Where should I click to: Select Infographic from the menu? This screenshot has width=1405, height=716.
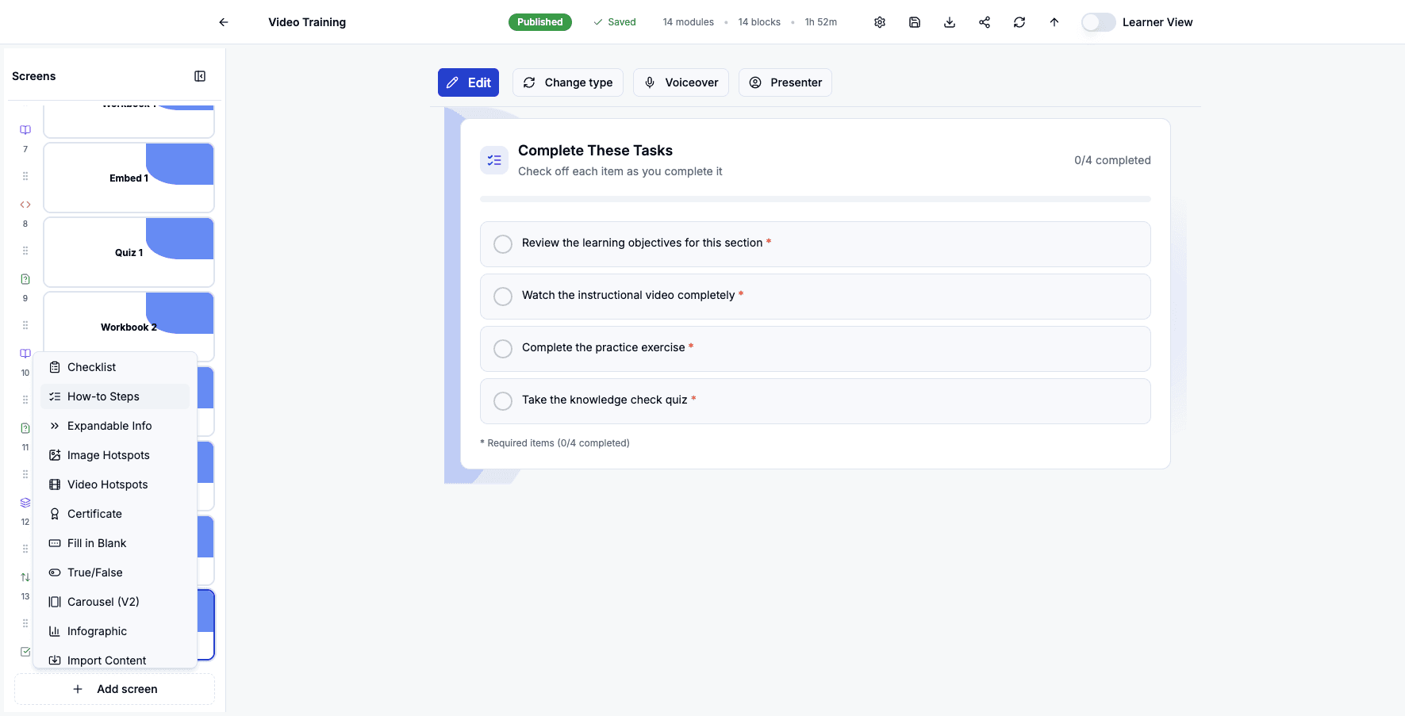[x=115, y=631]
